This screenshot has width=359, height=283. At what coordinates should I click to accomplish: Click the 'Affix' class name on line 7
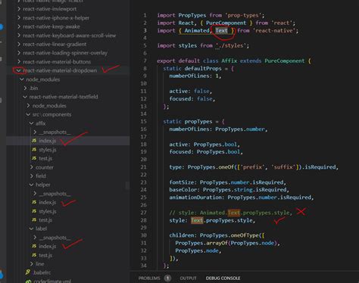(x=229, y=61)
